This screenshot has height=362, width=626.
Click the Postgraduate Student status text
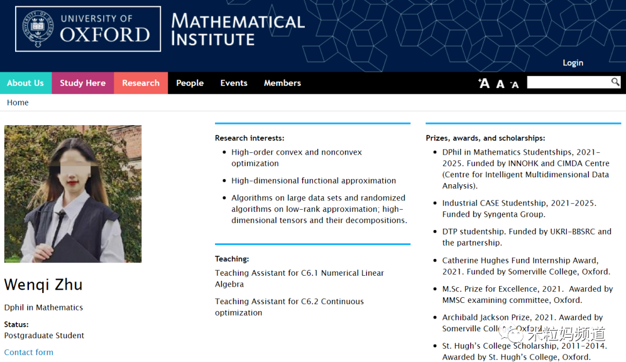(x=44, y=335)
